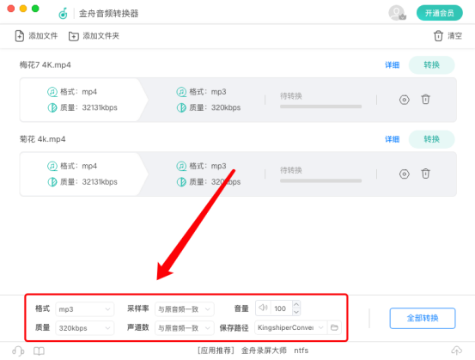This screenshot has width=475, height=360.
Task: Click the headset support icon at bottom
Action: (x=18, y=351)
